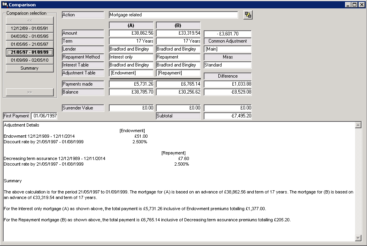The height and width of the screenshot is (246, 367).
Task: Click the [Main] field
Action: click(228, 49)
